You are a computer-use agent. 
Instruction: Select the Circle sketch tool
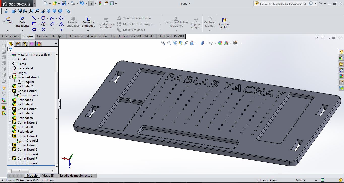coord(43,18)
